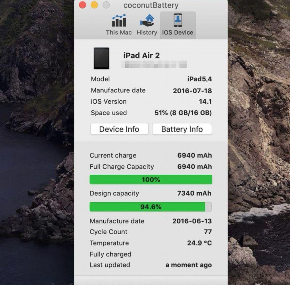Click the coconutBattery window title
Viewport: 290px width, 285px height.
pyautogui.click(x=151, y=5)
